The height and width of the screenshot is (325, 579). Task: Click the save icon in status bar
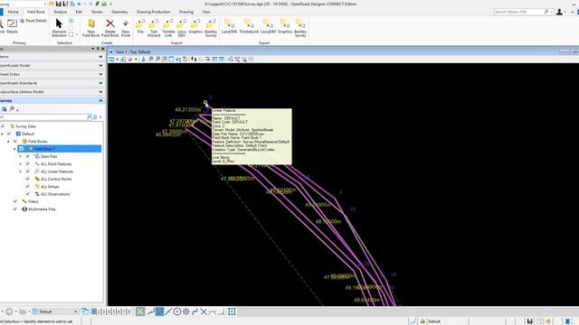pos(529,321)
